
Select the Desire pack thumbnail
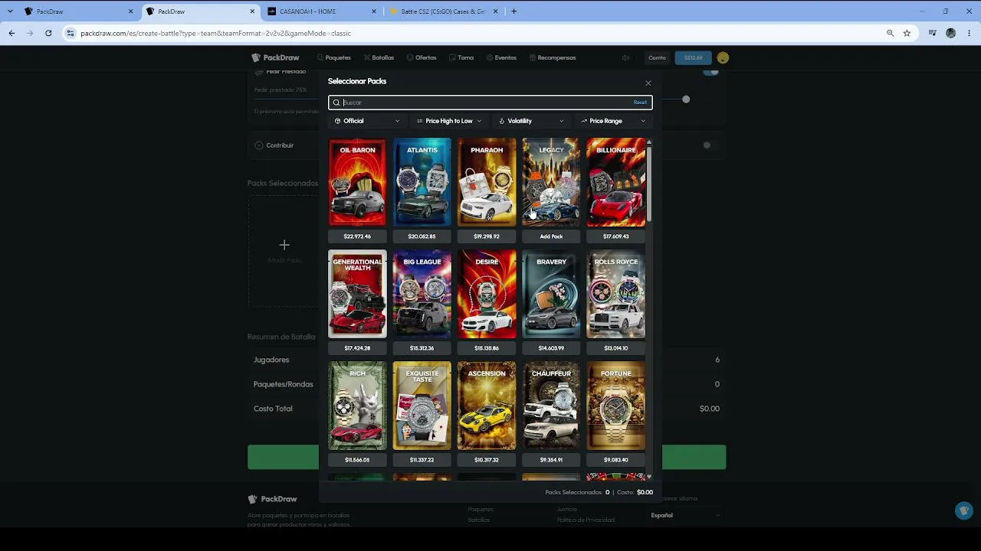coord(487,294)
